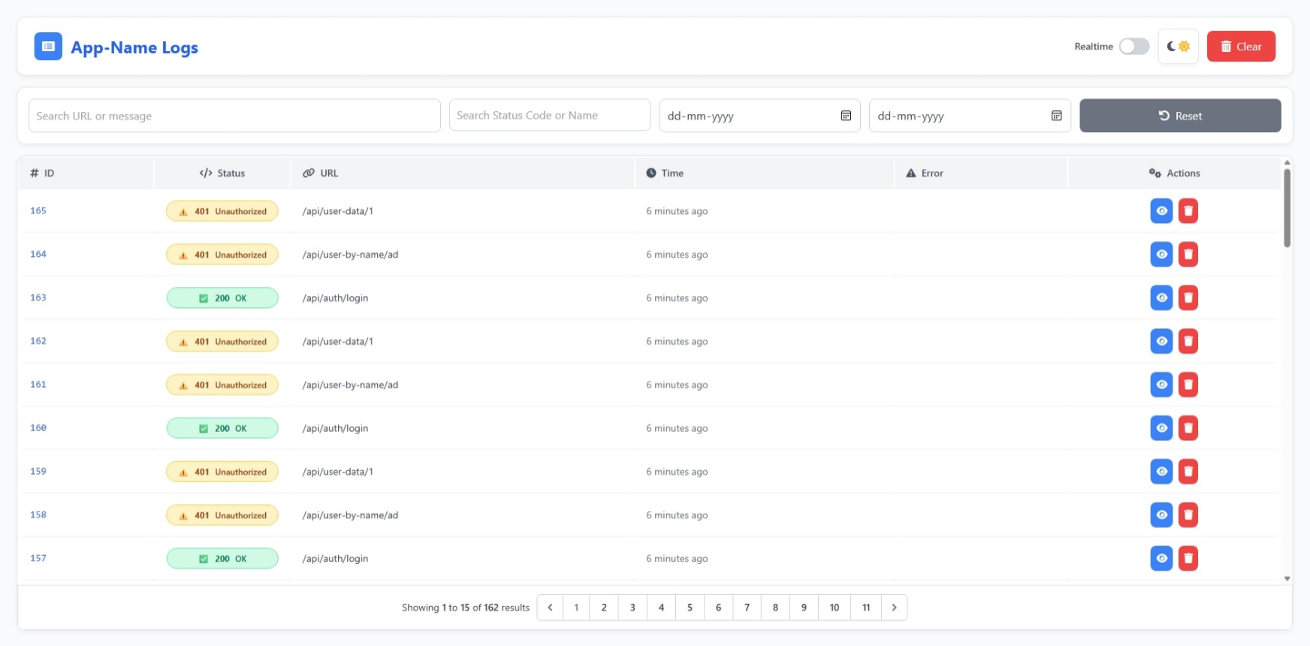
Task: View details of log 164
Action: (1161, 255)
